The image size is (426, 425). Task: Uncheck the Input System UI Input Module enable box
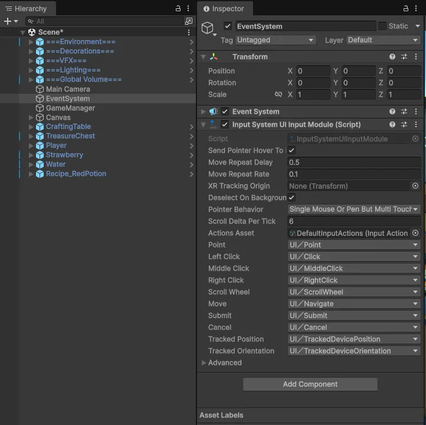[x=225, y=124]
